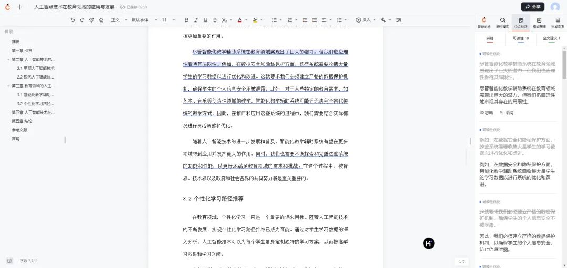Toggle strikethrough formatting
The height and width of the screenshot is (268, 567).
(x=215, y=20)
